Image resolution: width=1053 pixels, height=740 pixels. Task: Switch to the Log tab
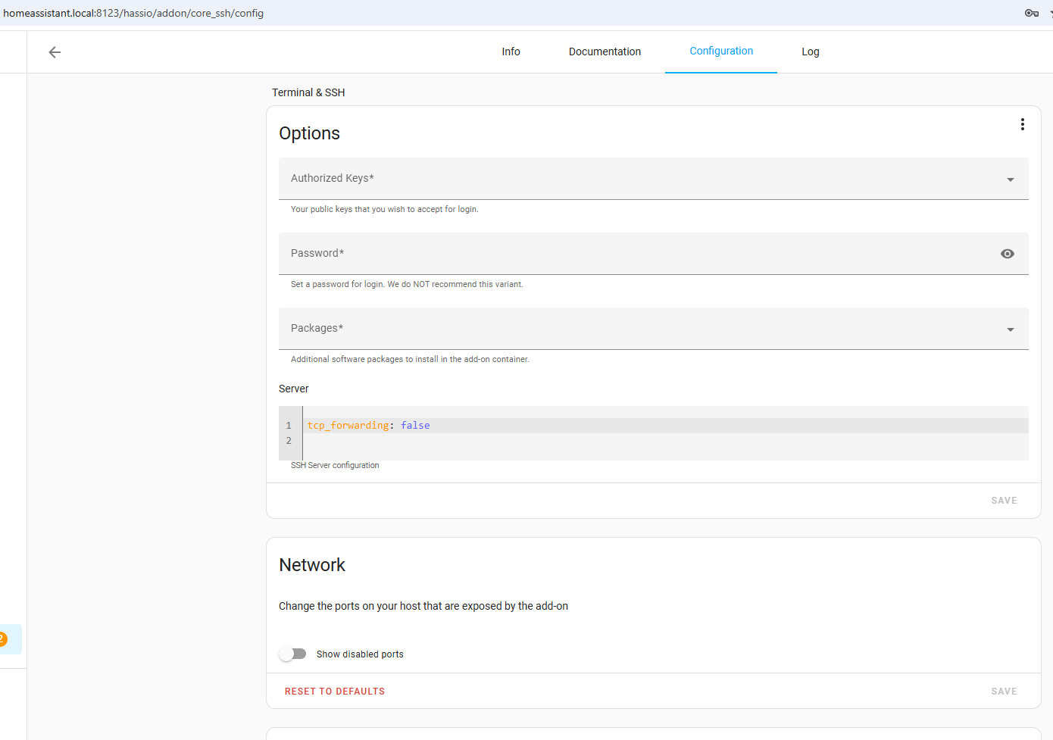810,52
